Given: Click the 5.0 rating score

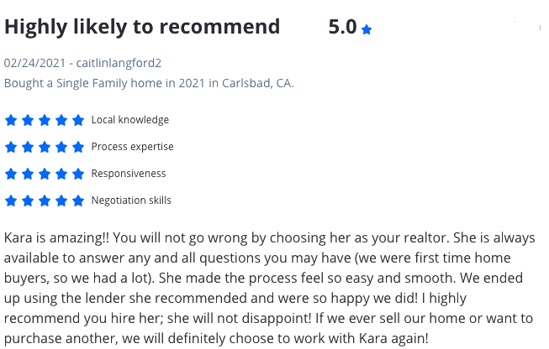Looking at the screenshot, I should point(342,27).
